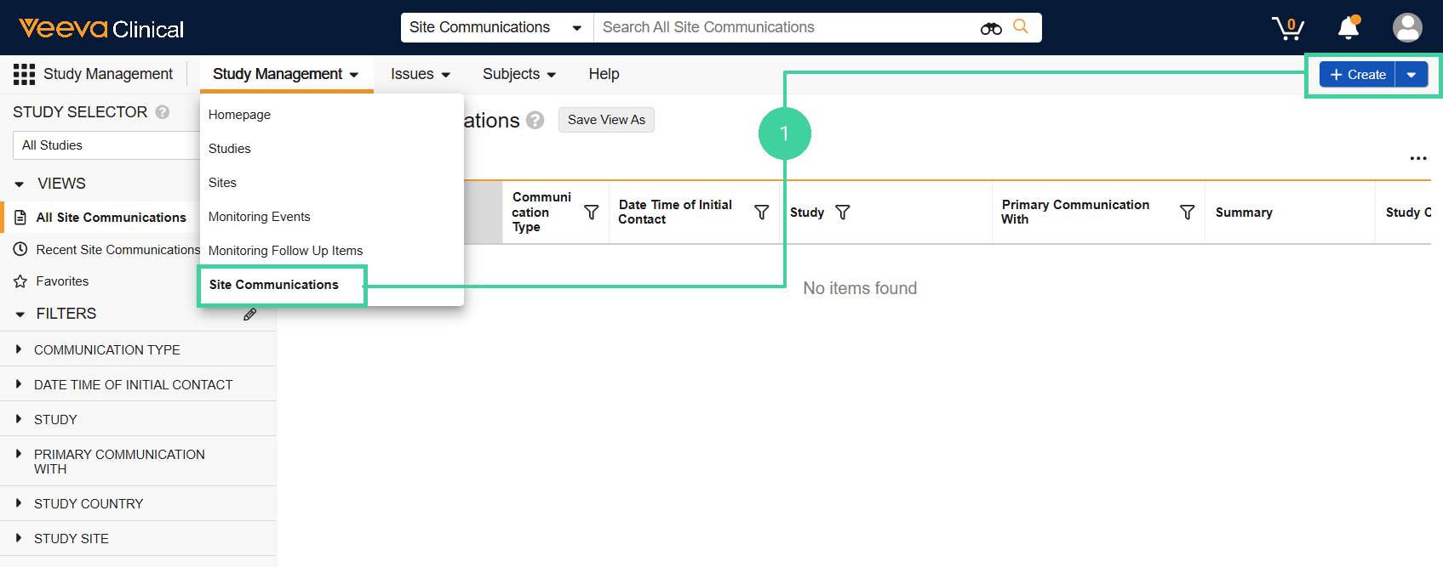Edit filters with the pencil icon
This screenshot has width=1443, height=567.
point(249,315)
